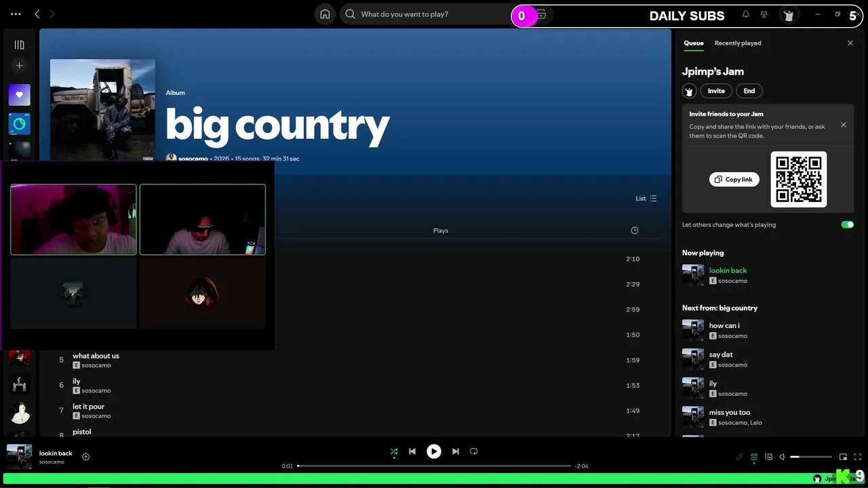Open the profile avatar menu
Image resolution: width=868 pixels, height=488 pixels.
pyautogui.click(x=788, y=15)
